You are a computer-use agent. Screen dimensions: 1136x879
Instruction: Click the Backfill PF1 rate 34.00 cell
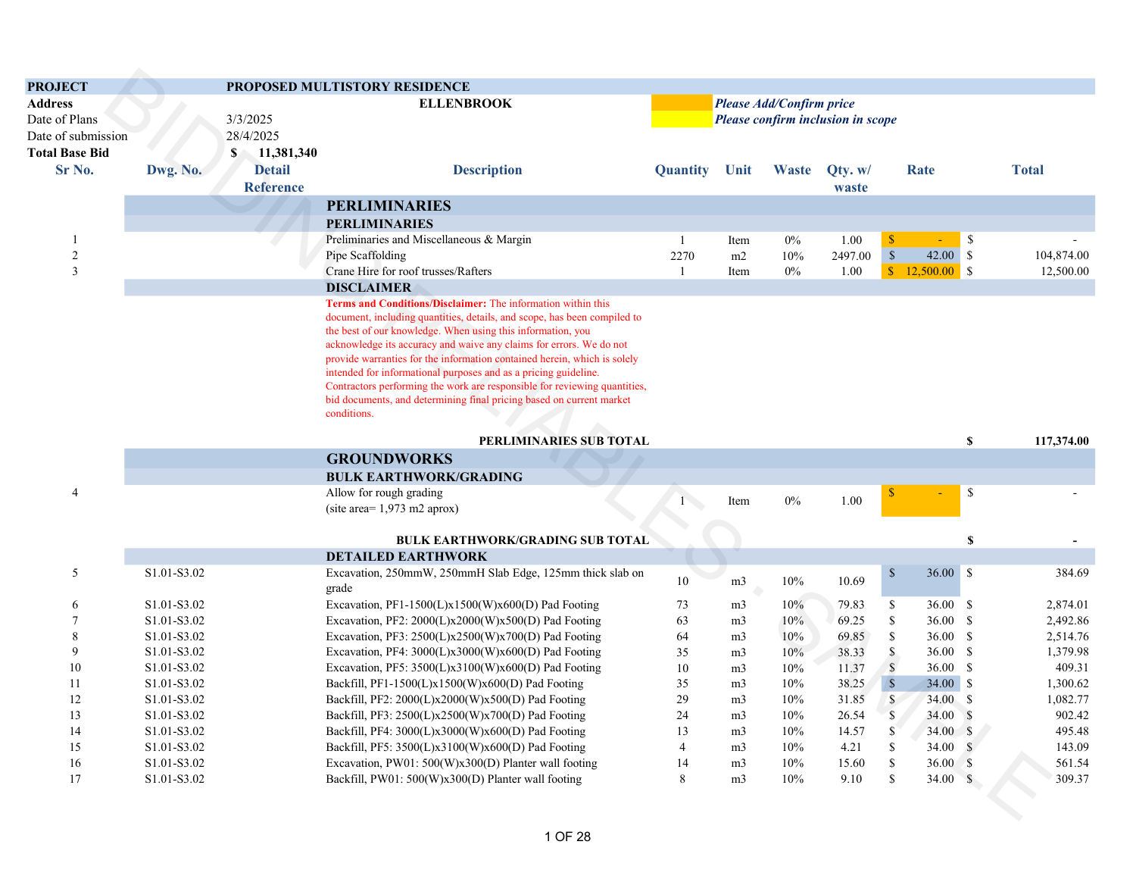coord(920,683)
